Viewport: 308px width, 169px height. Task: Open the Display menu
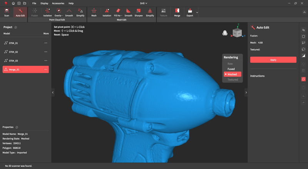pos(44,3)
